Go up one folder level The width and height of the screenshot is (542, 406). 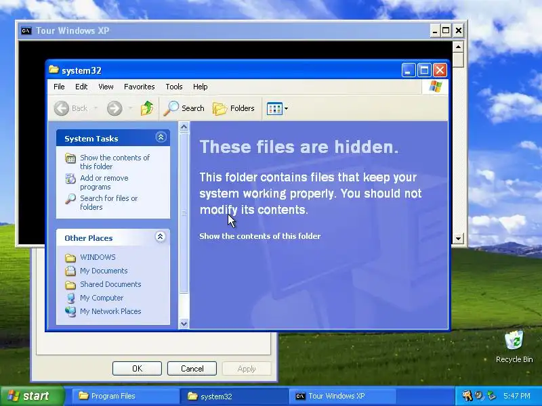[147, 108]
